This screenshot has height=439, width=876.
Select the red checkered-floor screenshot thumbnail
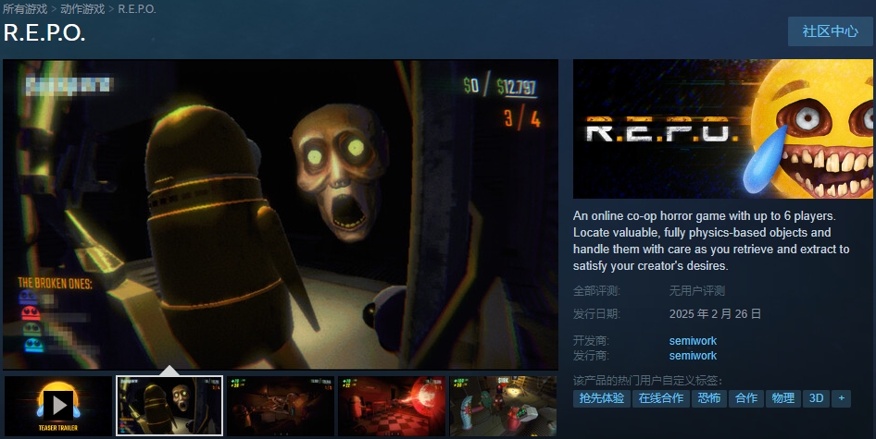[392, 406]
